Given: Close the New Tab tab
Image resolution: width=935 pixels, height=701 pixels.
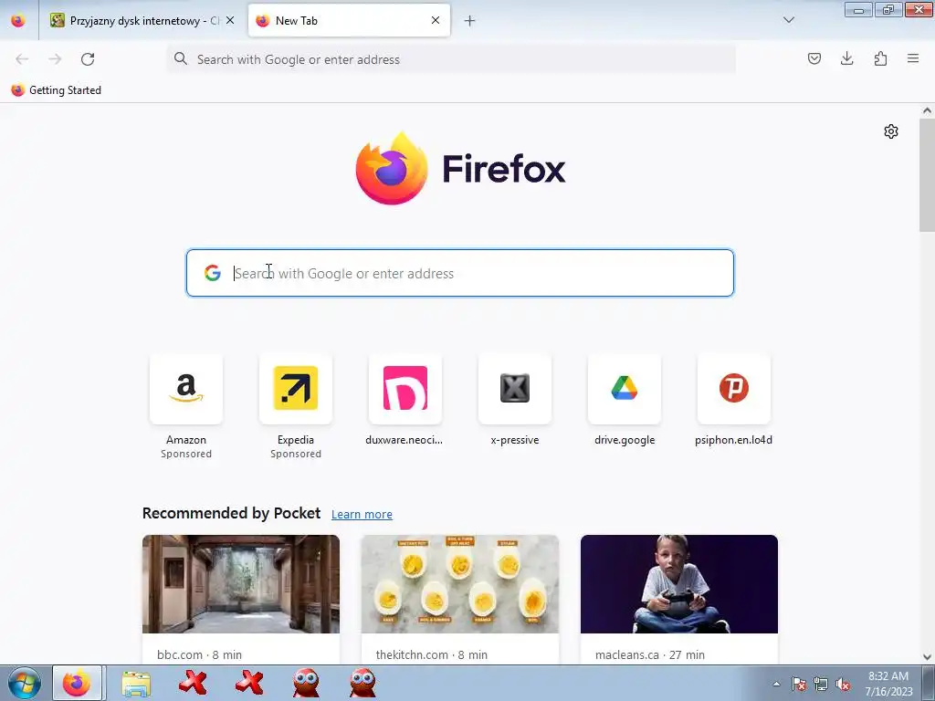Looking at the screenshot, I should [436, 20].
